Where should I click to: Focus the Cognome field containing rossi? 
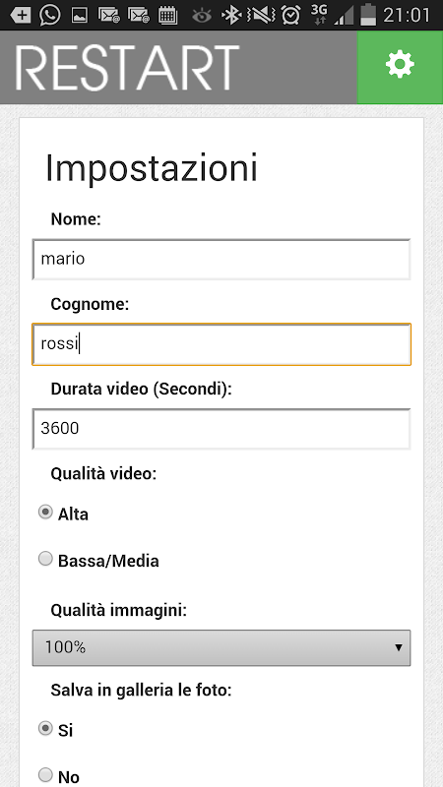pos(221,344)
